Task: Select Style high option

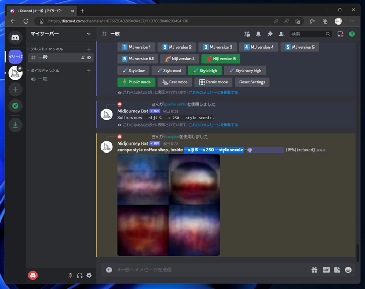Action: tap(205, 71)
